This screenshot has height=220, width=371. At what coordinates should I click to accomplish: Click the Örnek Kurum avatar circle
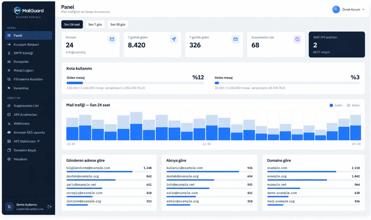point(336,10)
